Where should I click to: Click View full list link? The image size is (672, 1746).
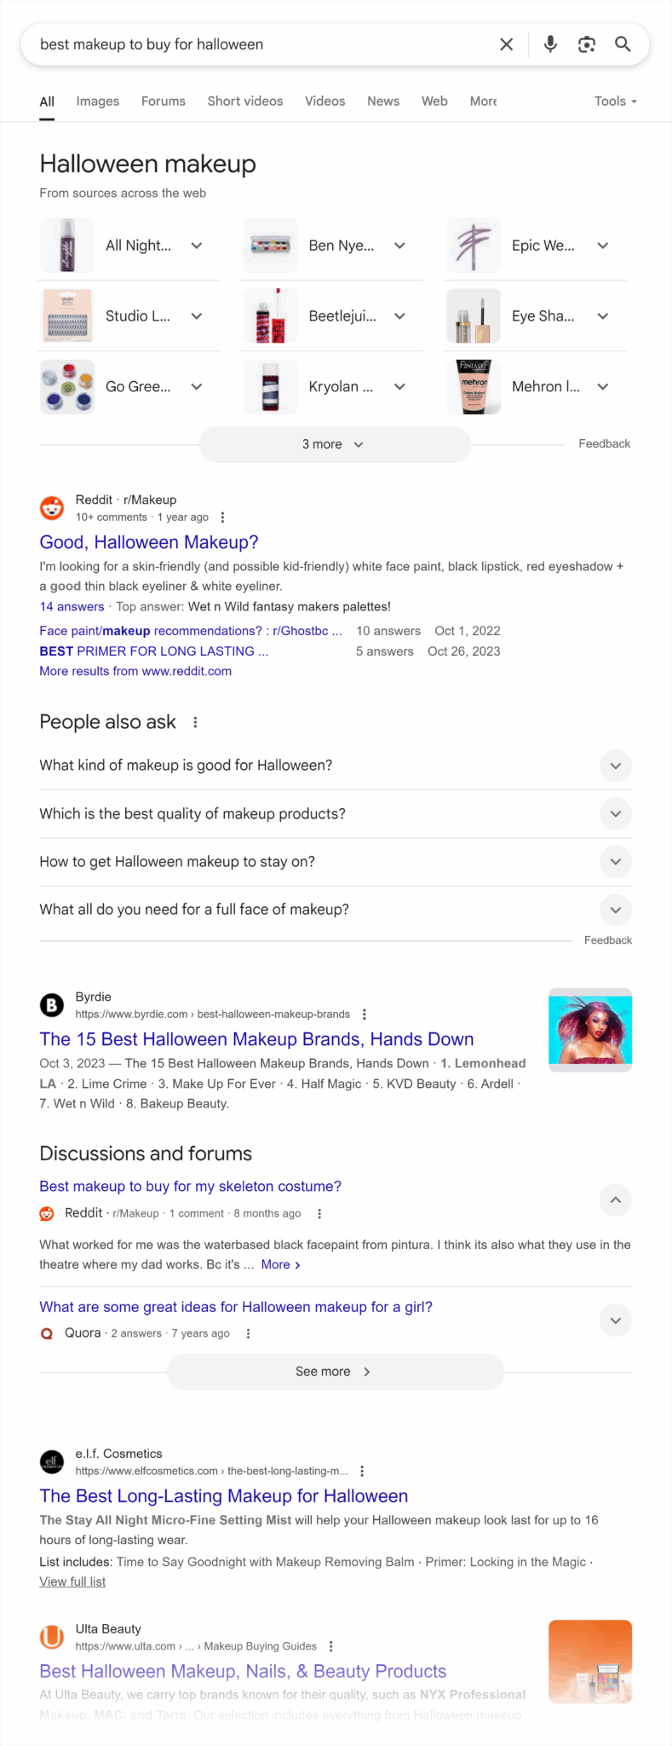click(72, 1581)
